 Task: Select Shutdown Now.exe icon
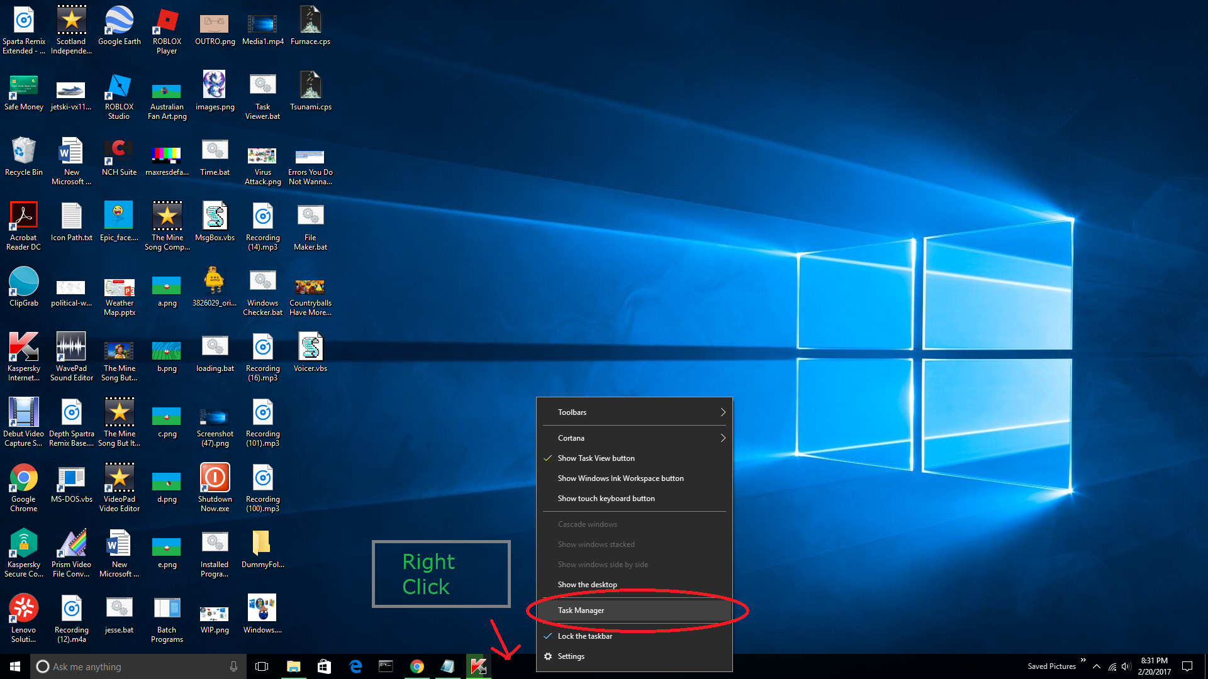click(215, 489)
